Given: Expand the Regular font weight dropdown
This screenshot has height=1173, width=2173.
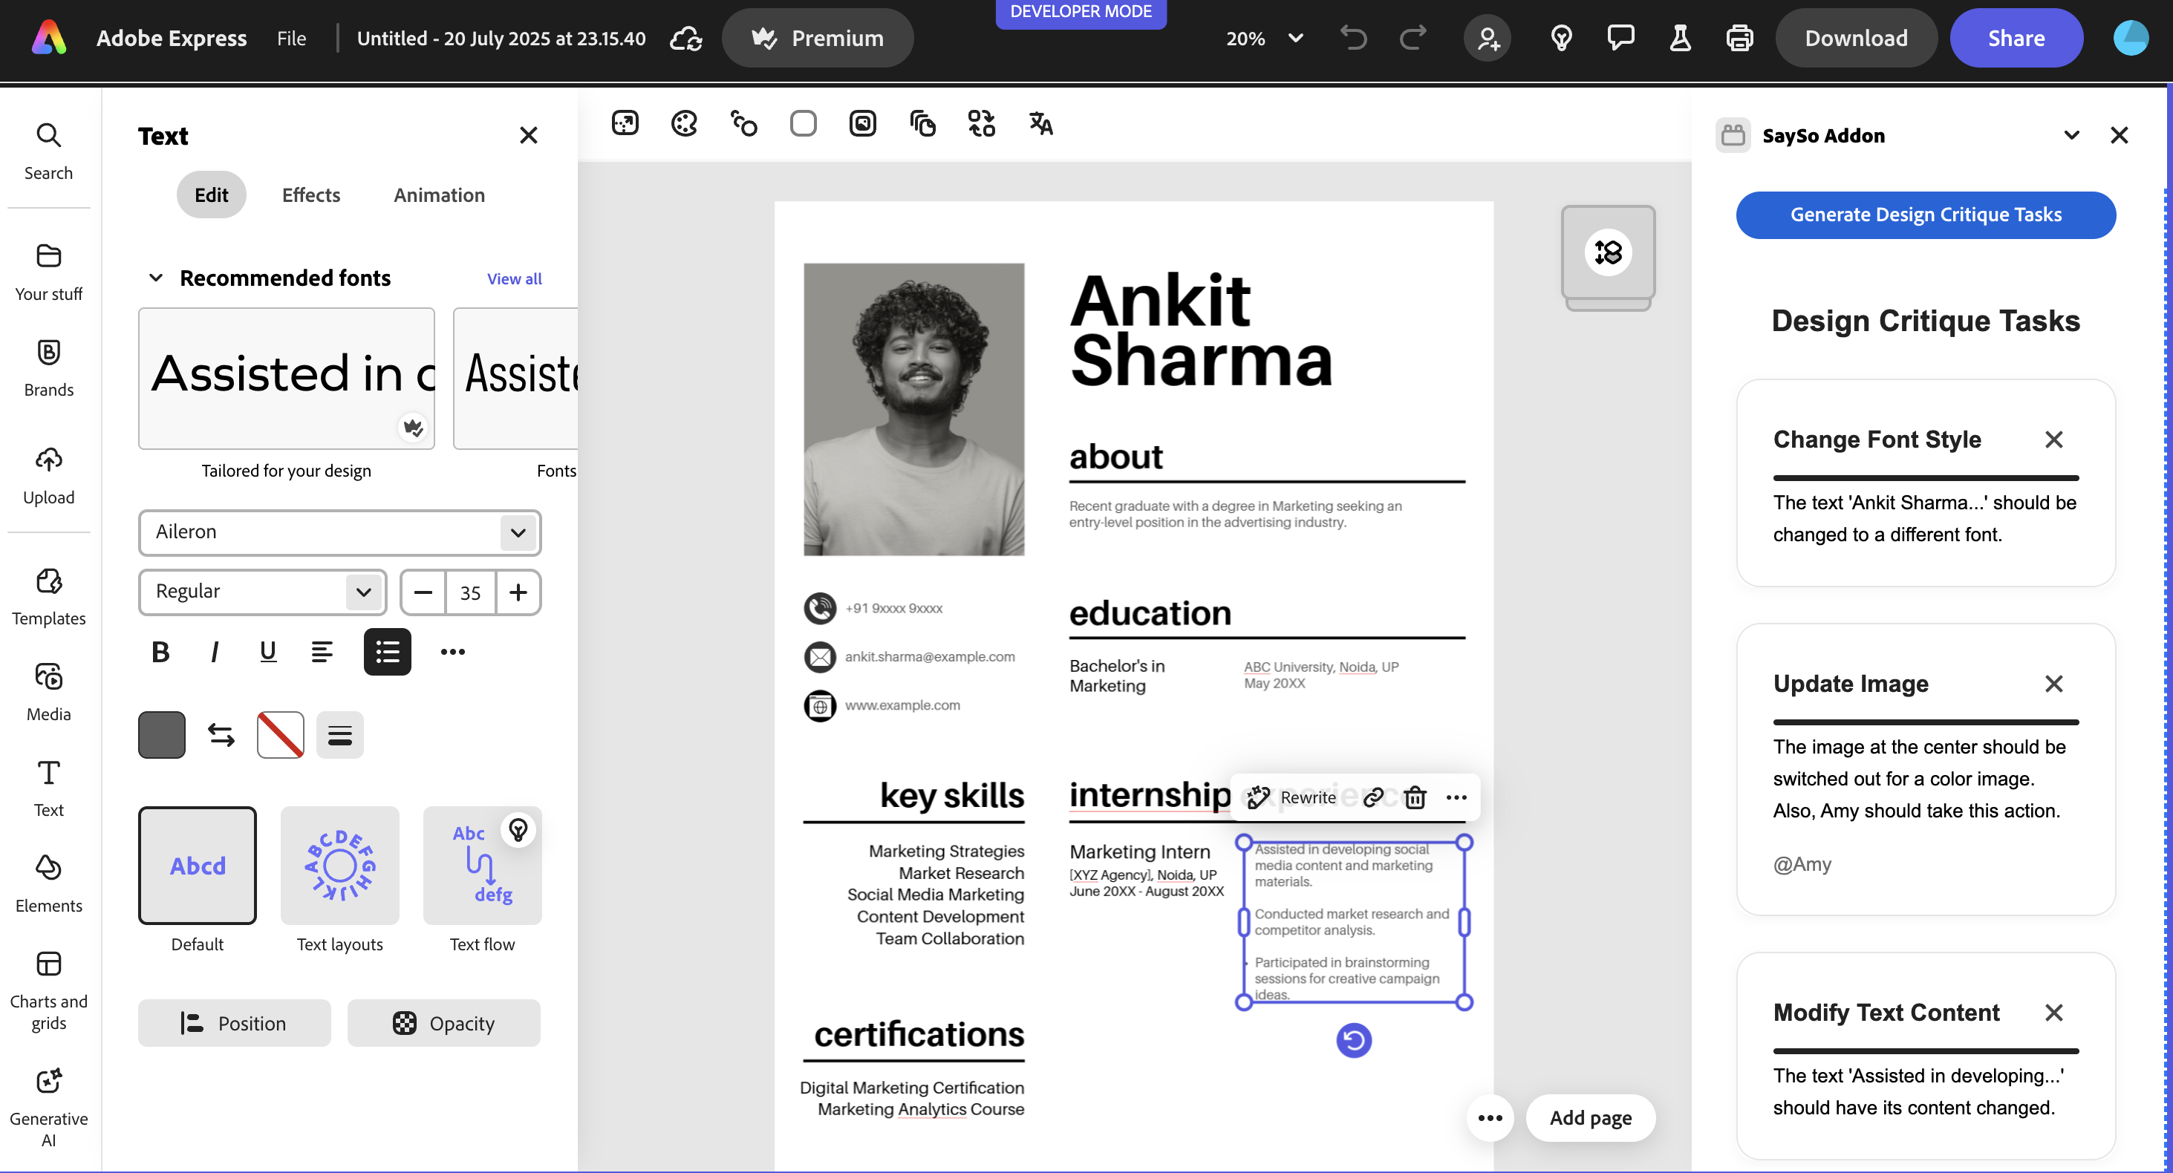Looking at the screenshot, I should click(262, 591).
